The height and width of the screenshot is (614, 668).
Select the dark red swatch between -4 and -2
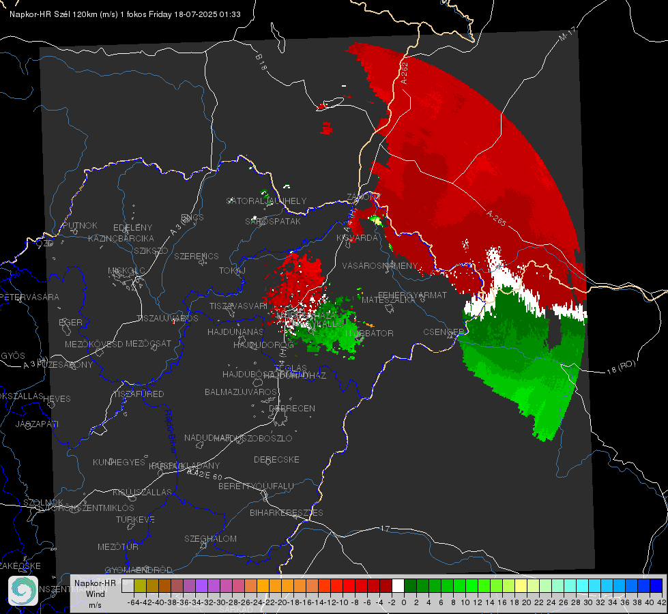386,585
